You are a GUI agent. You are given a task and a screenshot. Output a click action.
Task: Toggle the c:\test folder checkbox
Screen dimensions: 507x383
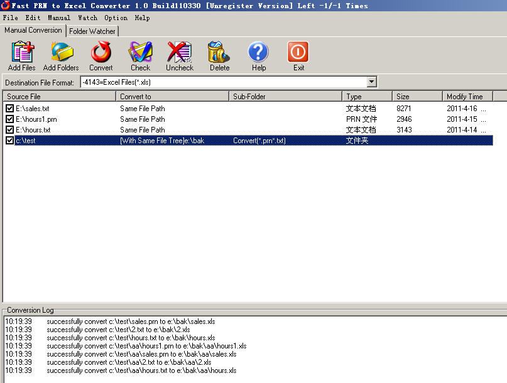coord(9,140)
